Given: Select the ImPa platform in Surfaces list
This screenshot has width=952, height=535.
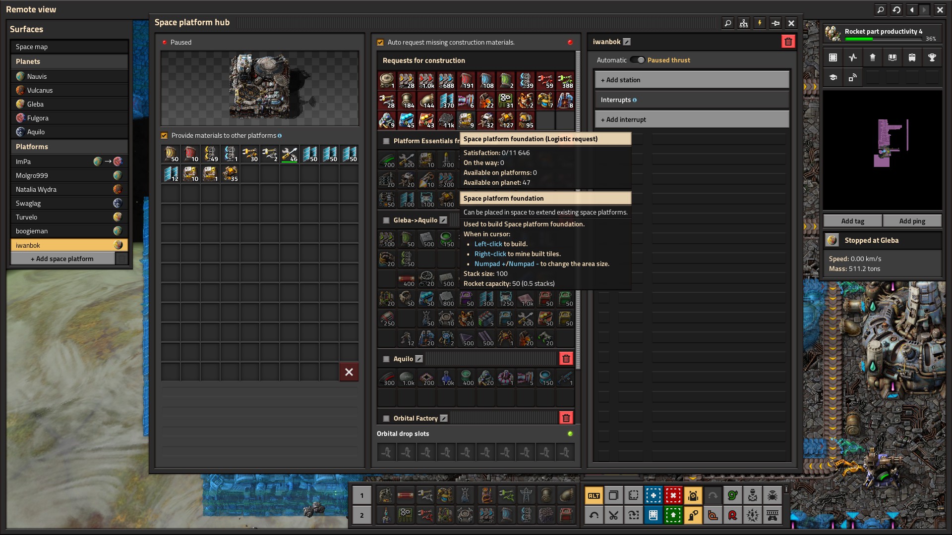Looking at the screenshot, I should pyautogui.click(x=69, y=161).
